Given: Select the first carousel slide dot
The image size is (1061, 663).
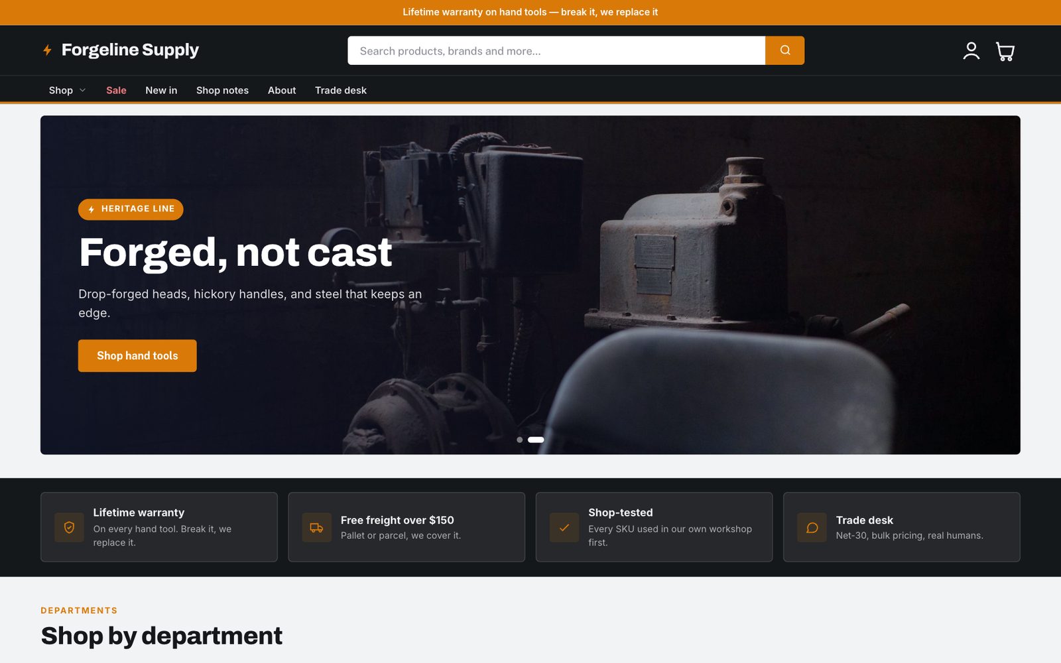Looking at the screenshot, I should tap(520, 440).
